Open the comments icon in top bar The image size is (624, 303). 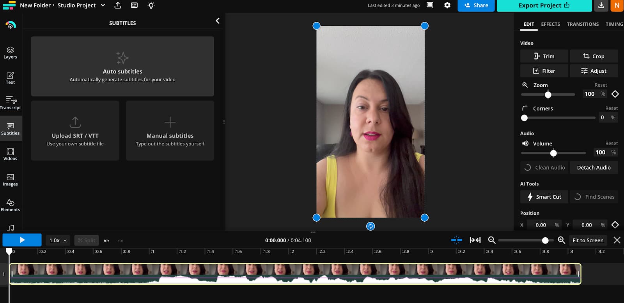pyautogui.click(x=430, y=5)
